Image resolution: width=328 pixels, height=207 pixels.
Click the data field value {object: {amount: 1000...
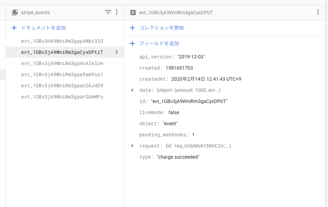coord(189,90)
